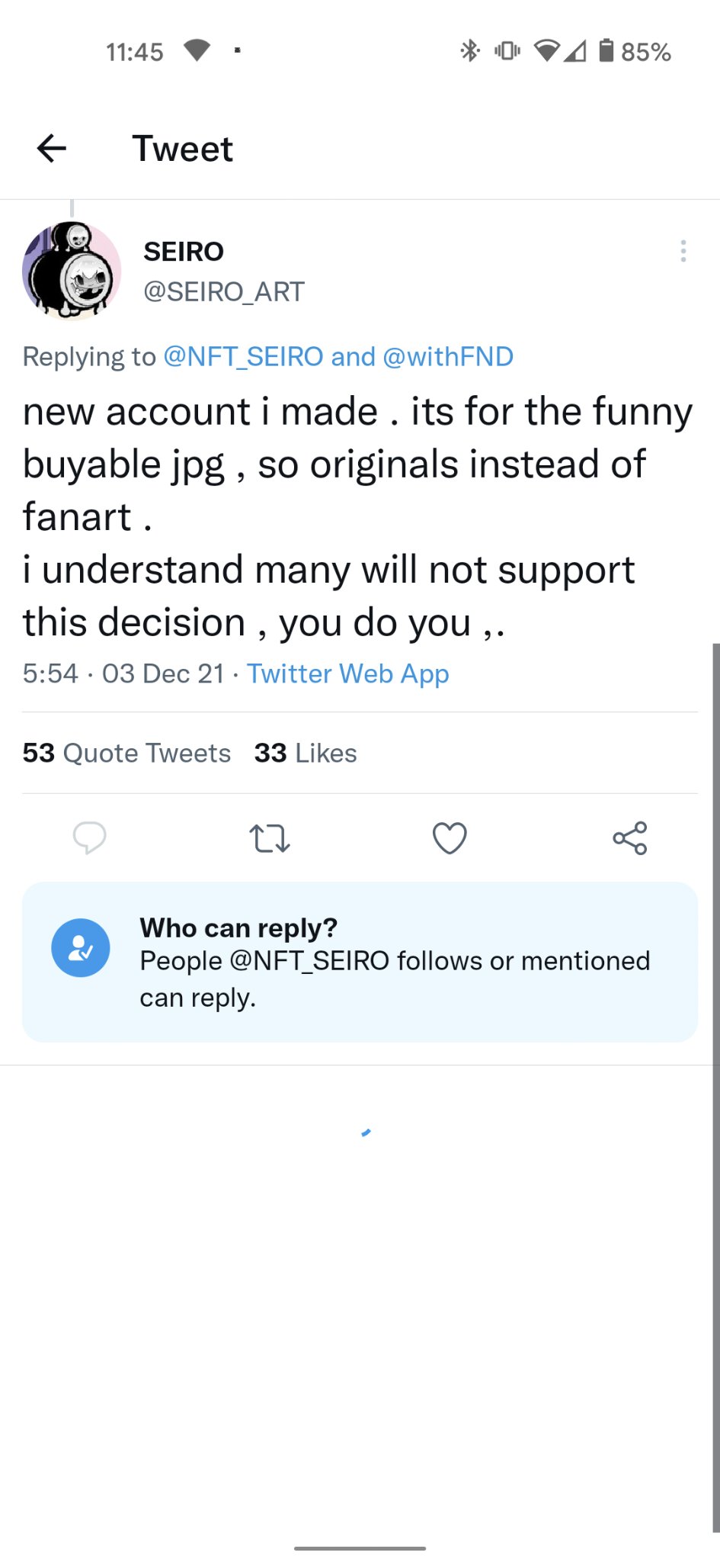The image size is (720, 1562).
Task: Tap the Who can reply icon
Action: coord(81,948)
